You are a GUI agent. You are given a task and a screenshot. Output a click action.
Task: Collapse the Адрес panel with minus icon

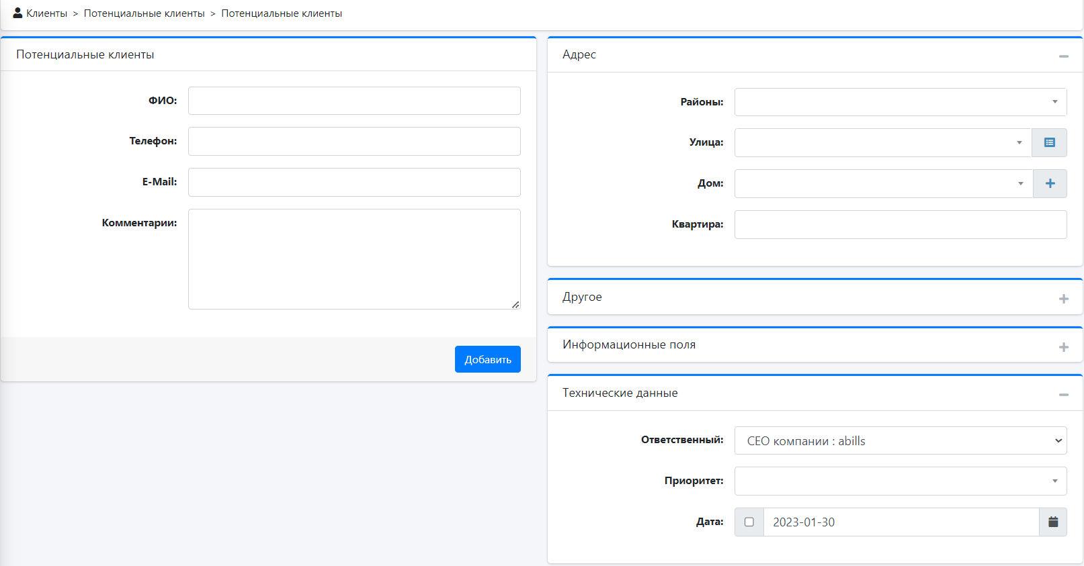click(1063, 56)
